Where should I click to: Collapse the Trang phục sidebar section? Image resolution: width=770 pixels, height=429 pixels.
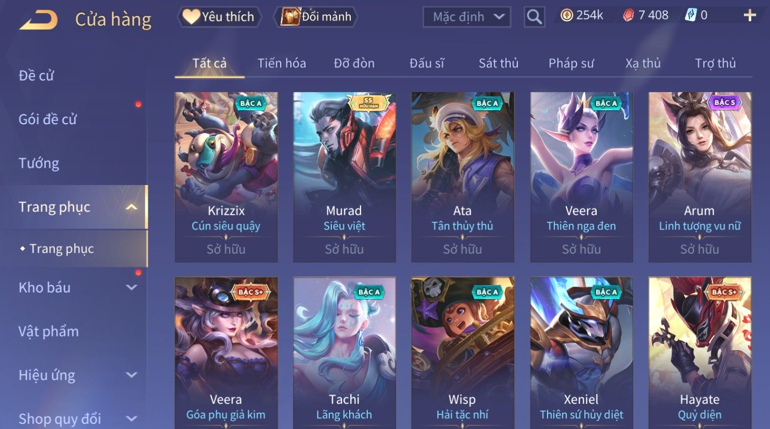click(x=131, y=207)
